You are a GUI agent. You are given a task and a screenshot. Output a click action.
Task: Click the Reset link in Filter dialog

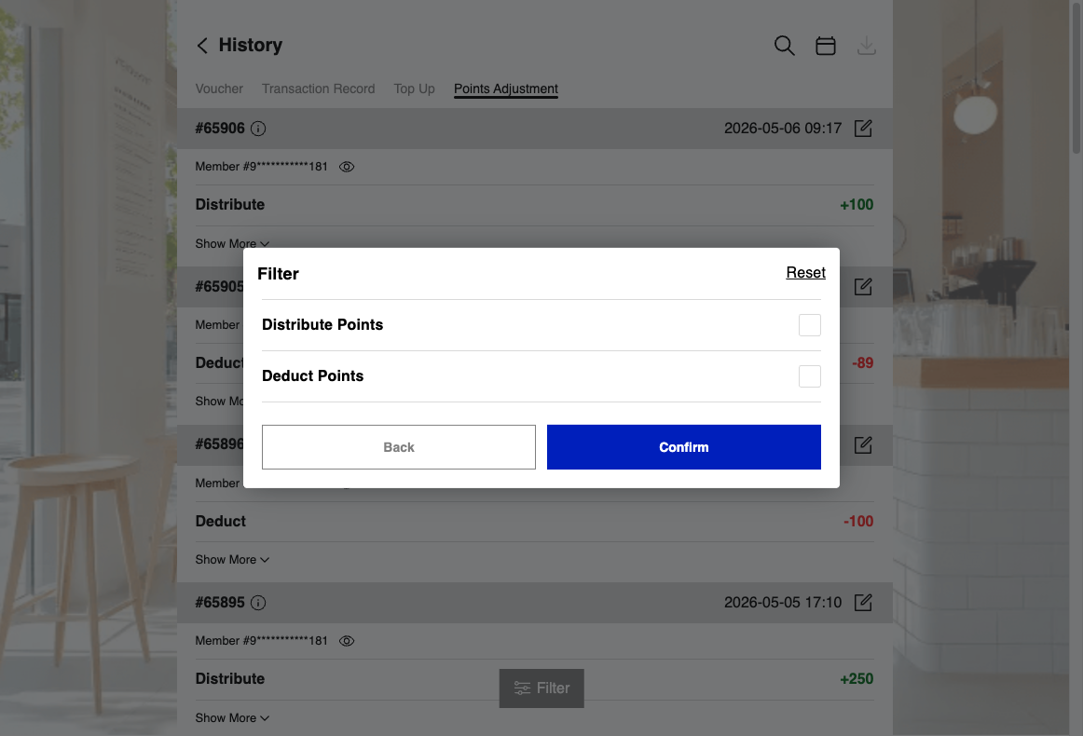[805, 273]
